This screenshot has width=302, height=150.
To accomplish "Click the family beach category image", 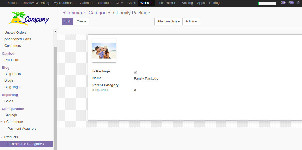I will pos(104,51).
